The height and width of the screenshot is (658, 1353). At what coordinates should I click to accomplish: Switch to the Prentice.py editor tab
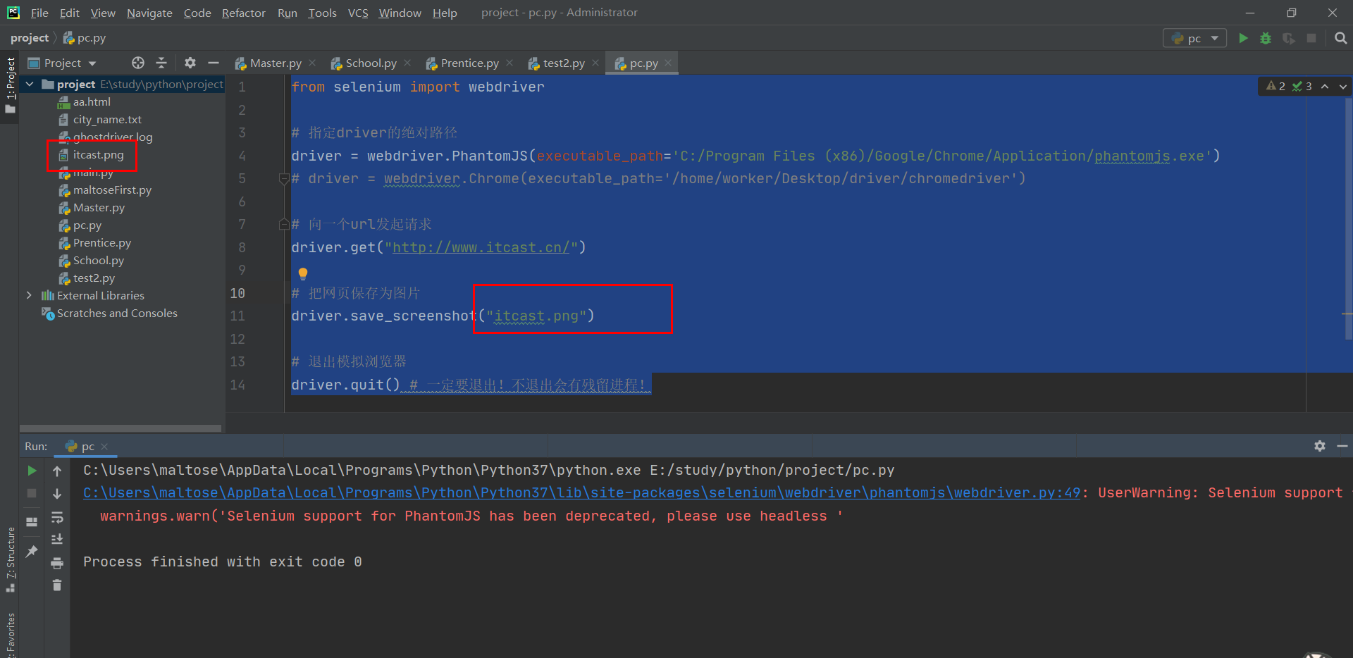[469, 63]
